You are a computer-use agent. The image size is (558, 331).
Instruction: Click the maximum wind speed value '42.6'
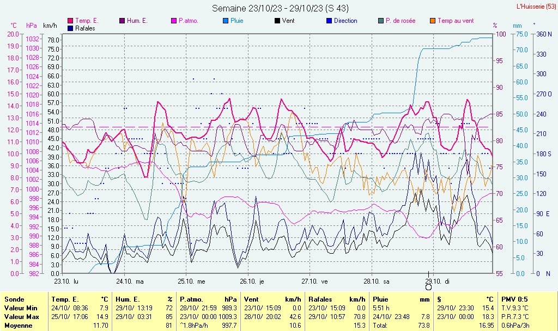click(x=295, y=316)
